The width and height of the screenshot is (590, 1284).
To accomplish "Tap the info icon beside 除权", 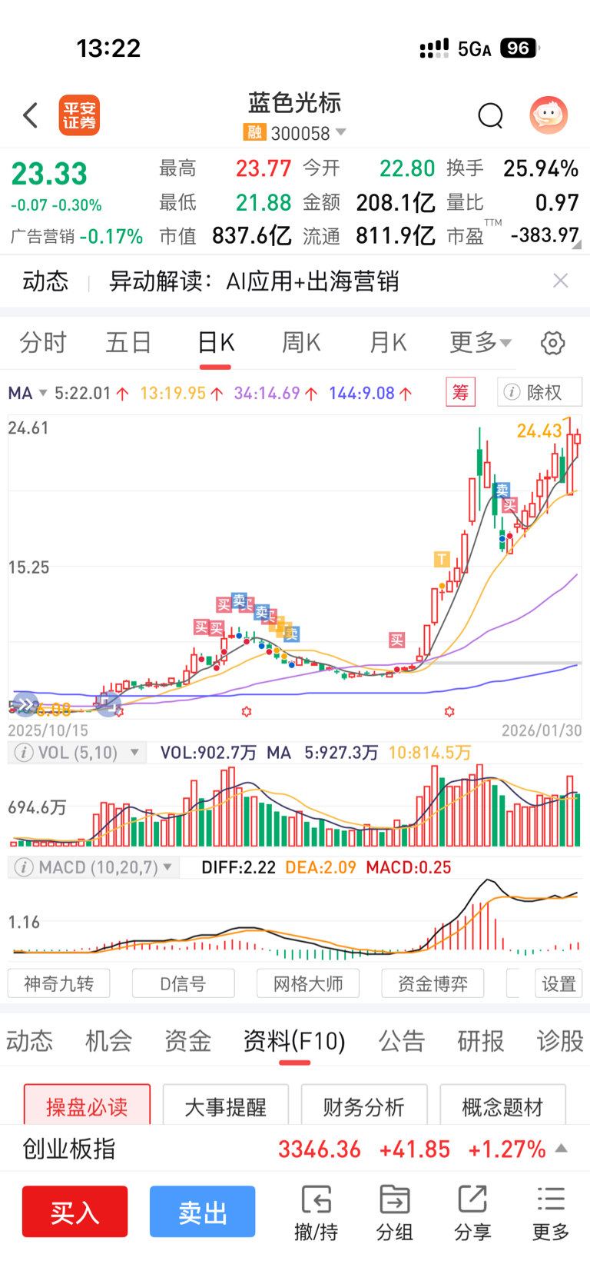I will coord(511,392).
